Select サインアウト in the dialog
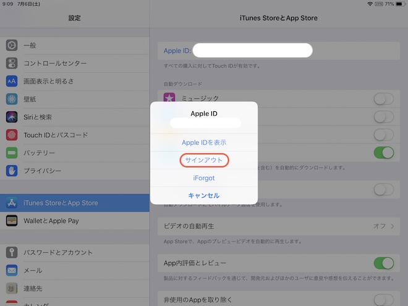The height and width of the screenshot is (306, 408). tap(204, 160)
